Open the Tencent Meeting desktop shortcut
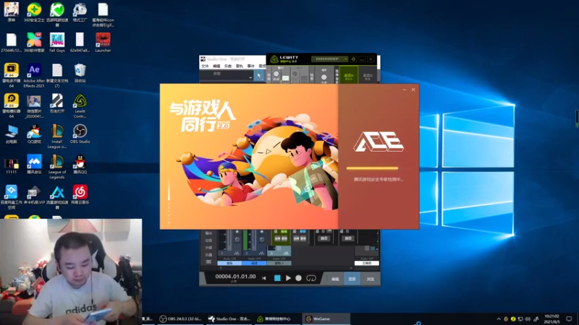Image resolution: width=579 pixels, height=325 pixels. (x=34, y=165)
